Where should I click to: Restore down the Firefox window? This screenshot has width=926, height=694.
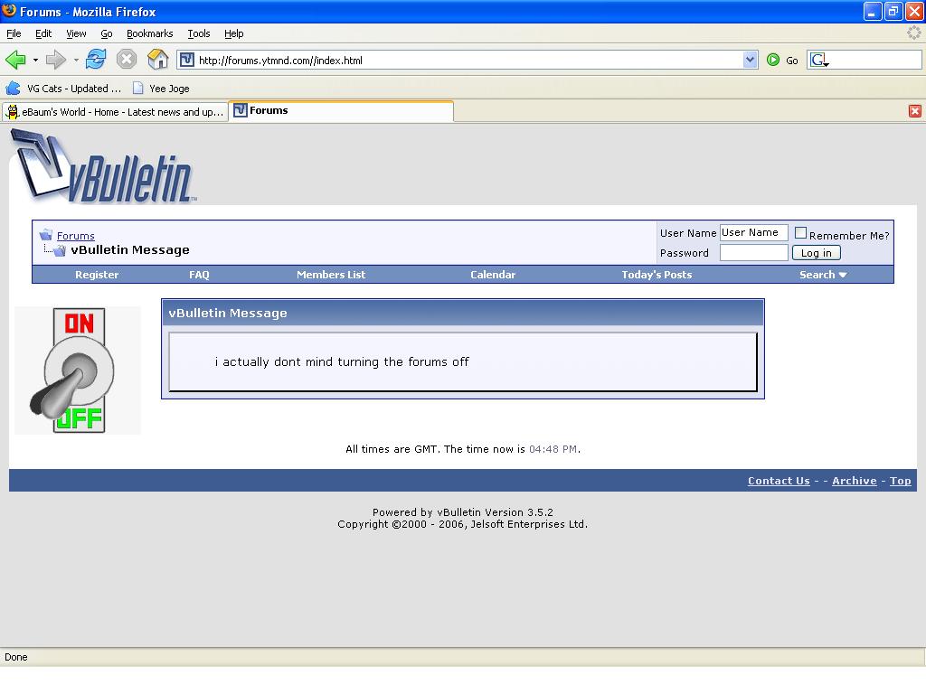(893, 11)
